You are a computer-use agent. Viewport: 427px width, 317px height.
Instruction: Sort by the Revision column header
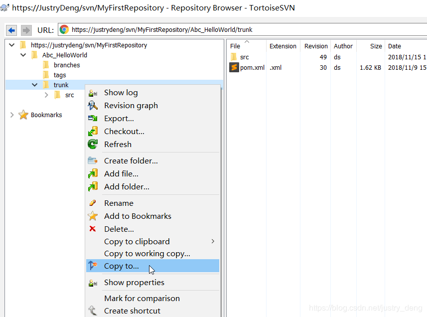[x=315, y=46]
